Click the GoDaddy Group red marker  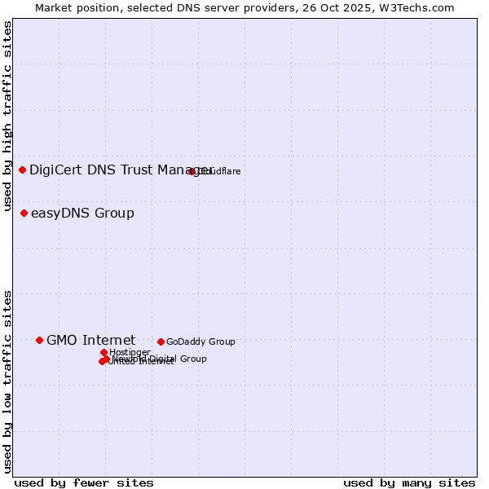(x=161, y=341)
